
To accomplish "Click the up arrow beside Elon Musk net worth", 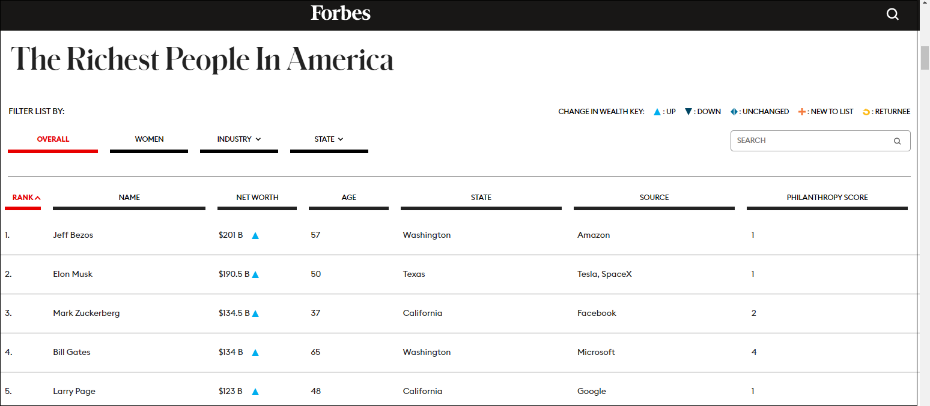I will click(255, 274).
